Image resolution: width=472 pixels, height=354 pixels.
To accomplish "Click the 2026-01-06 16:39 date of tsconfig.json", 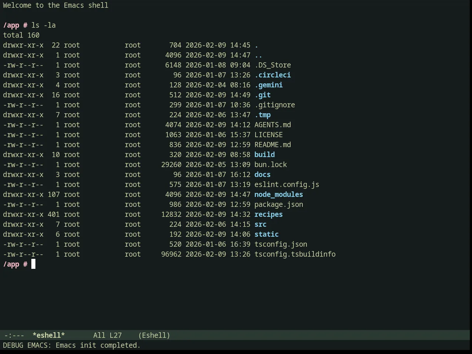I will tap(218, 244).
